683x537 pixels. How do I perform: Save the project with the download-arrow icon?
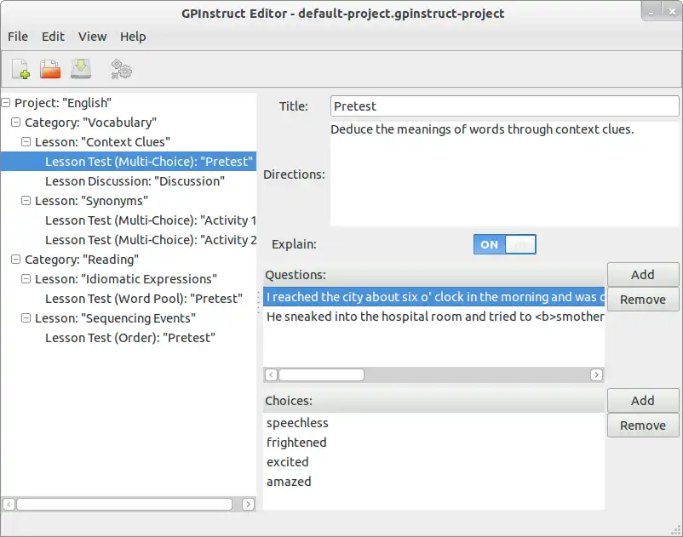(x=81, y=69)
